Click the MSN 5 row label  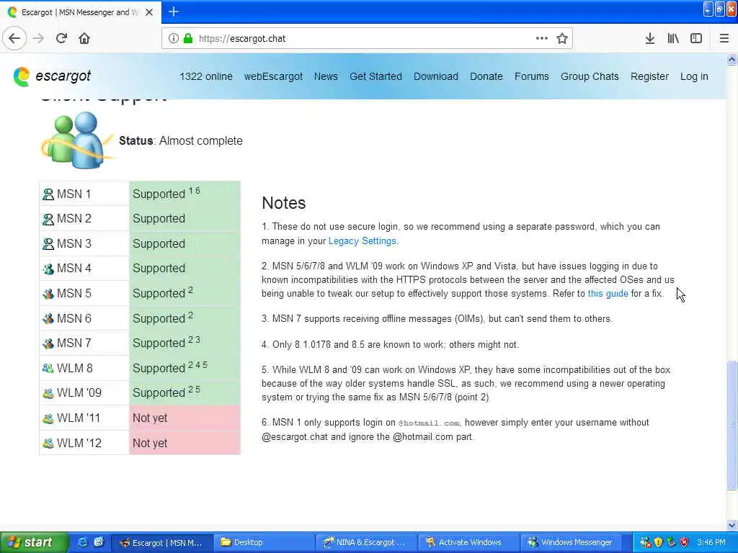(74, 294)
